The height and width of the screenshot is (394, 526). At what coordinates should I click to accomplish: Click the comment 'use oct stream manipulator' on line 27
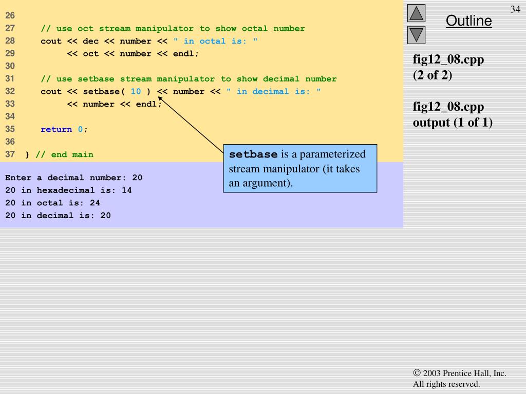coord(173,29)
